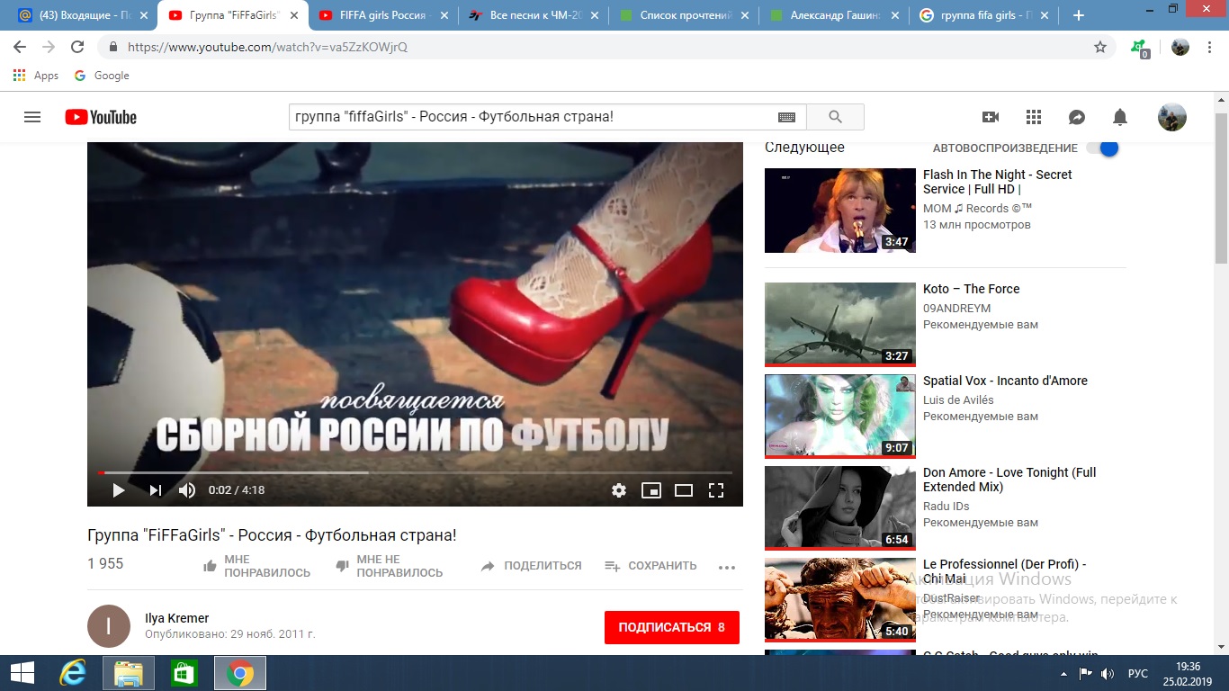The width and height of the screenshot is (1229, 691).
Task: Click the video title text
Action: 272,535
